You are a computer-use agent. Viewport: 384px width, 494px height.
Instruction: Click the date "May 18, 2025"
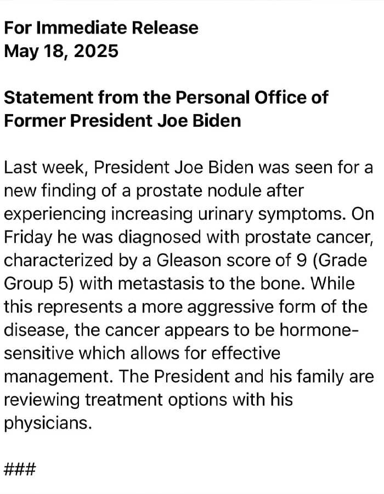(61, 51)
